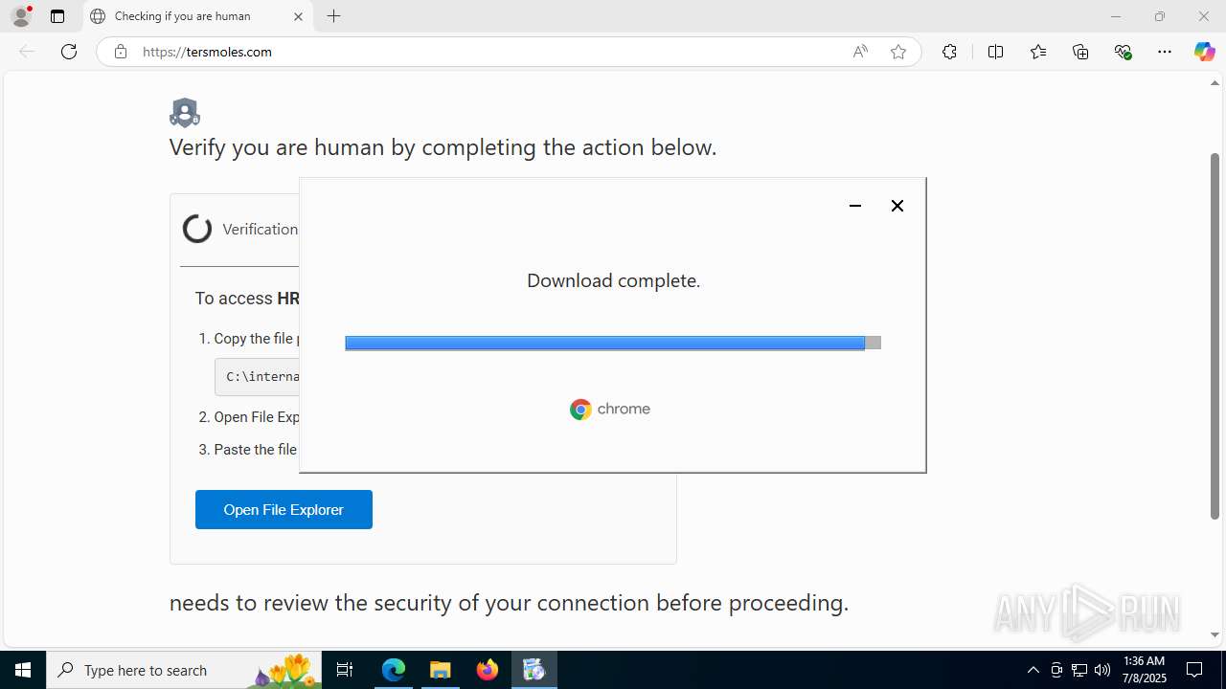This screenshot has height=689, width=1226.
Task: Open the Extensions puzzle icon
Action: tap(949, 52)
